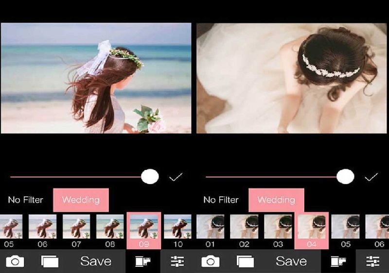
Task: Adjust filter intensity slider in right editor
Action: 280,177
